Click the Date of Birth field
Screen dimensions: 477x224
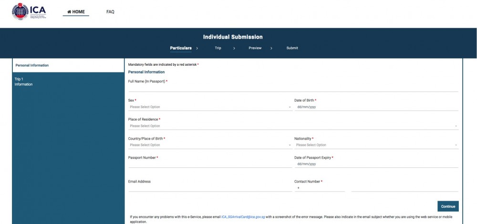point(376,107)
